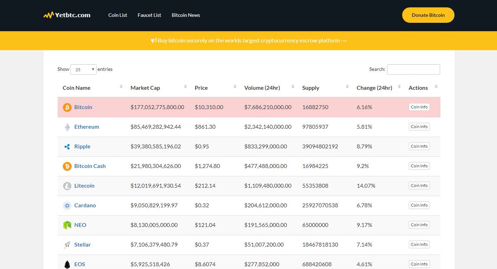Click Coin Info for NEO
The image size is (497, 269).
pos(419,225)
